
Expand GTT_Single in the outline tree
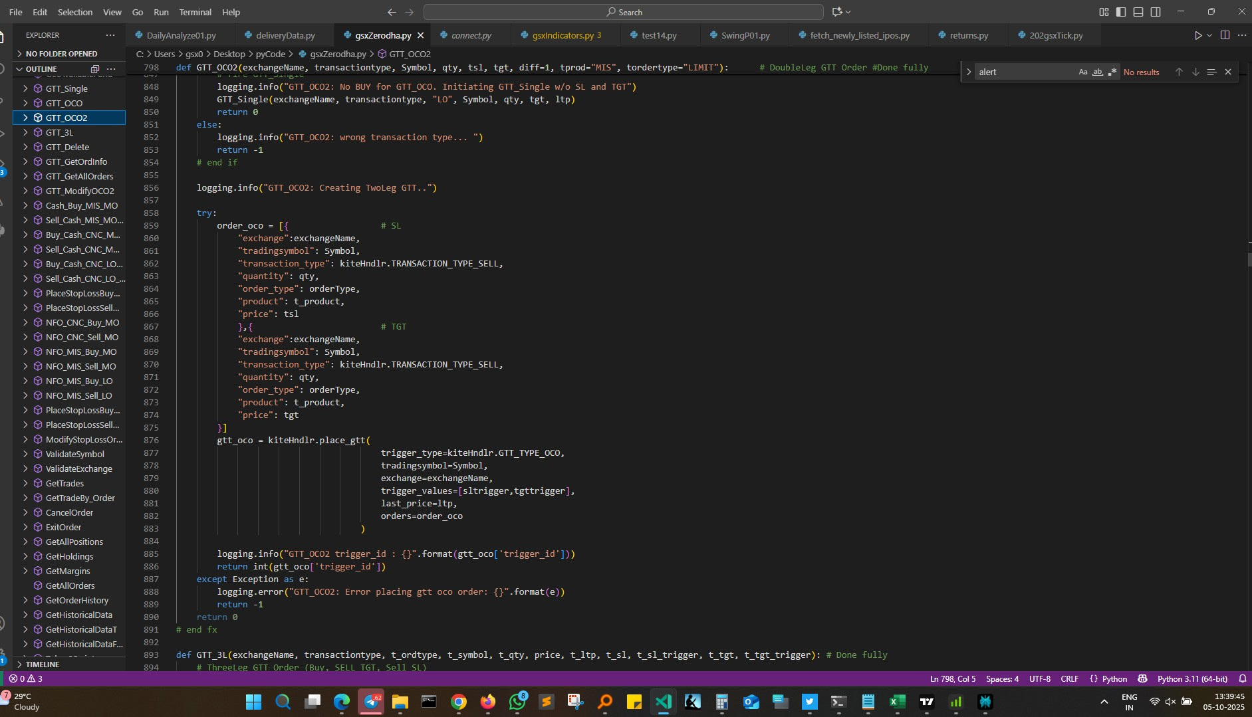[25, 88]
